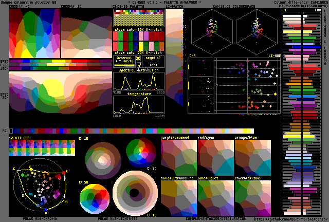Click the yellow checkmark below the X mark
329x222 pixels.
(139, 65)
